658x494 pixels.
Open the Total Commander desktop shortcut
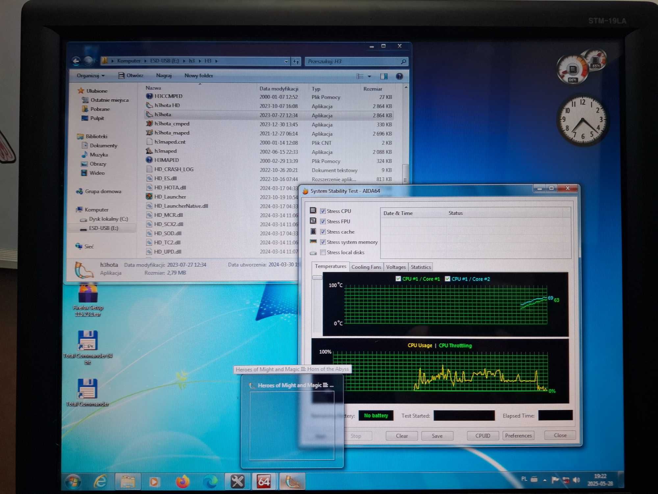pyautogui.click(x=88, y=389)
